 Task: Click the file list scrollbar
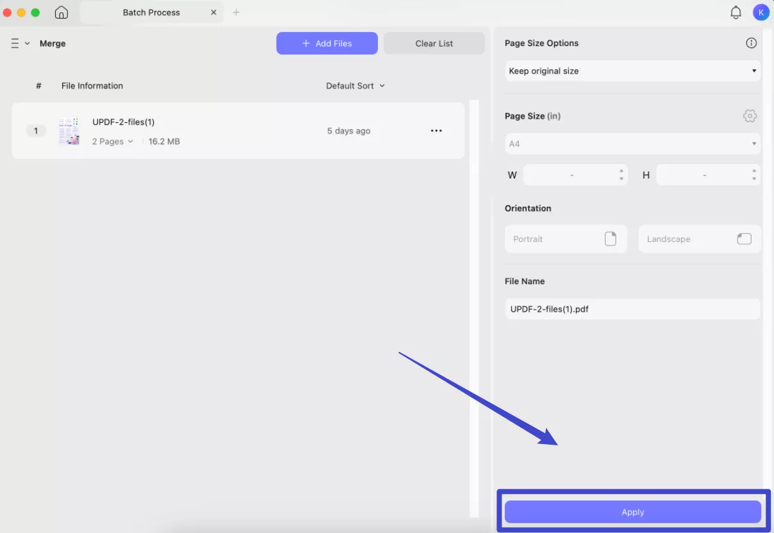(474, 308)
